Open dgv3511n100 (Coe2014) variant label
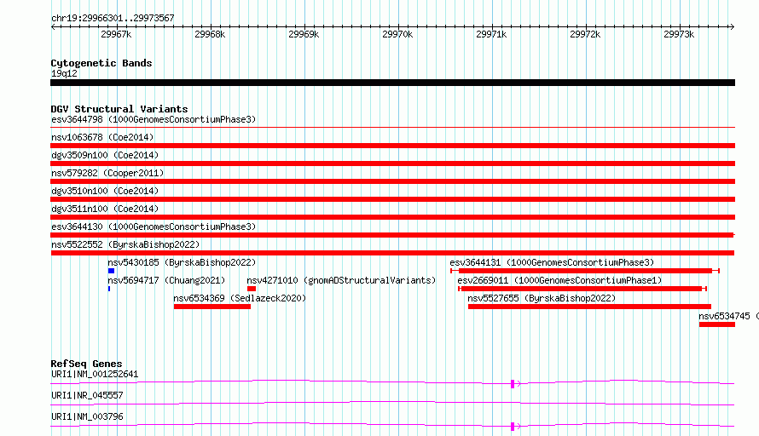Viewport: 759px width, 436px height. (105, 209)
